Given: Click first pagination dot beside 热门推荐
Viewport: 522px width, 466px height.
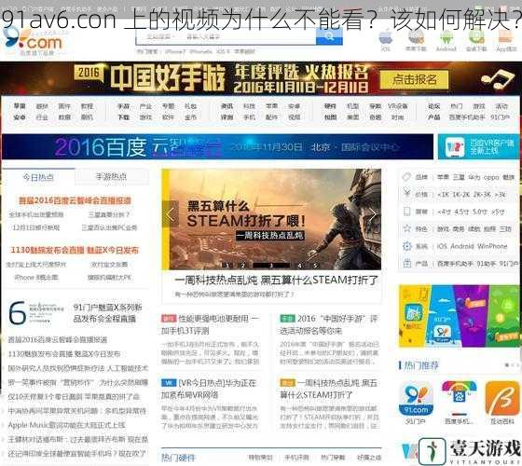Looking at the screenshot, I should coord(507,365).
